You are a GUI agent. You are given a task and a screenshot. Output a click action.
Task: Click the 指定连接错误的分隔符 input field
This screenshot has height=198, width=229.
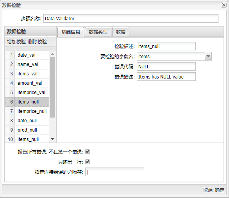[114, 172]
